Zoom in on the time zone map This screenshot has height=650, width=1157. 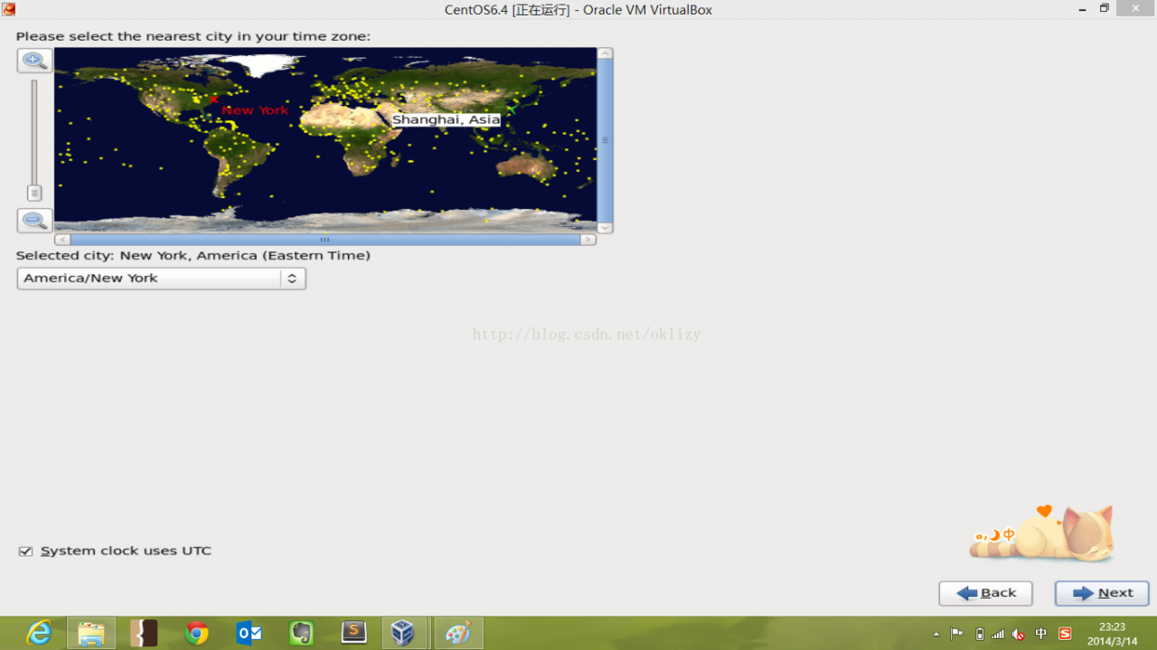click(34, 61)
